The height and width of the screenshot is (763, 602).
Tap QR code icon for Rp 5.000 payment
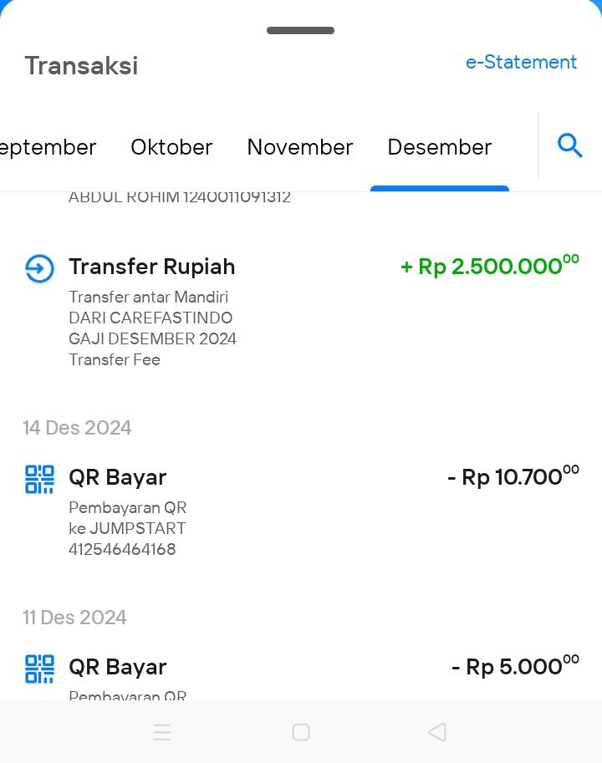click(x=39, y=669)
